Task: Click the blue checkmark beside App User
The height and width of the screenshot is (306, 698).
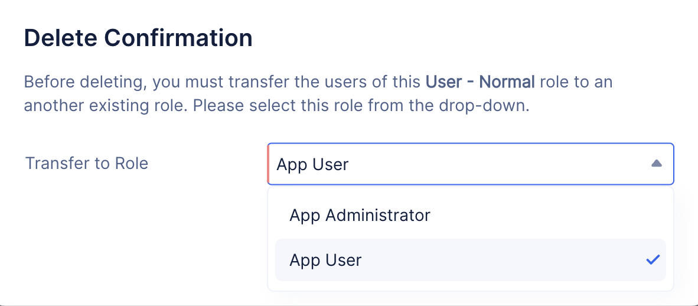Action: tap(653, 260)
